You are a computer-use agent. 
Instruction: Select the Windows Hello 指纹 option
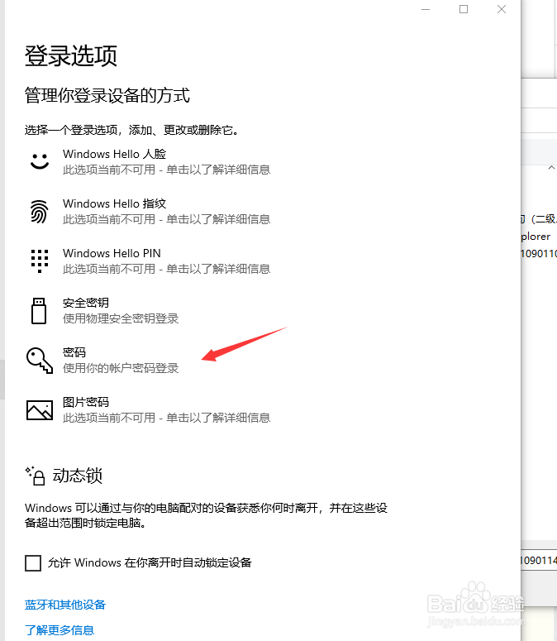[x=147, y=212]
